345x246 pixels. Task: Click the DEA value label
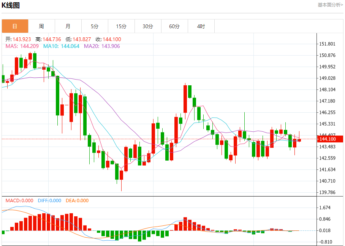pos(77,201)
